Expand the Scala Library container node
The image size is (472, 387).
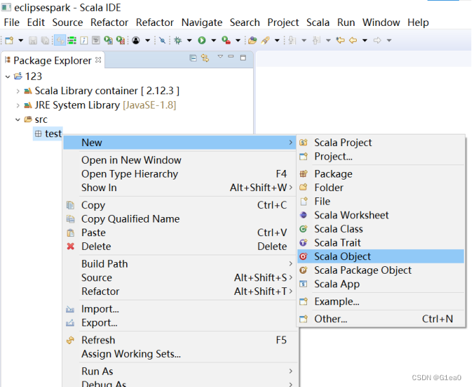tap(18, 91)
